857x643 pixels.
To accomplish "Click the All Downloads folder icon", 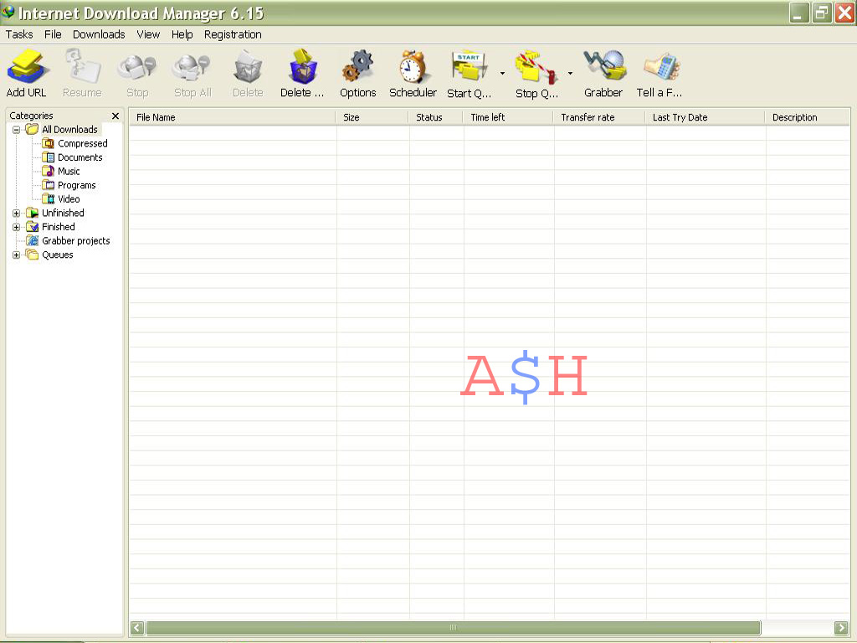I will coord(33,129).
